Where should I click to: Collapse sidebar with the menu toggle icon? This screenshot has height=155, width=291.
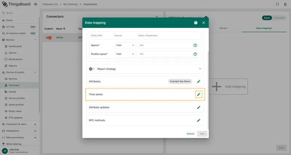pyautogui.click(x=36, y=4)
